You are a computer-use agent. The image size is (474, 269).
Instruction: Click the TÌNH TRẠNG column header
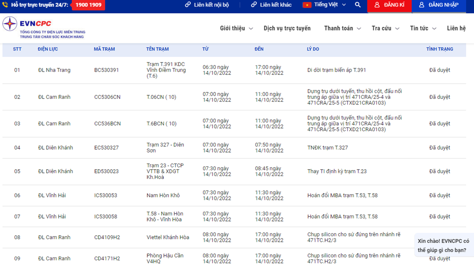[439, 49]
